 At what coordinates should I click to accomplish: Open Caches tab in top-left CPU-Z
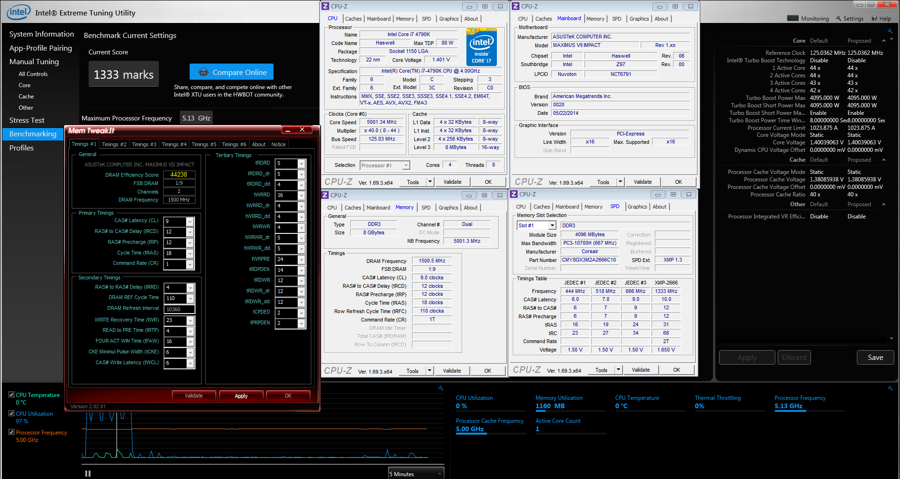(353, 19)
